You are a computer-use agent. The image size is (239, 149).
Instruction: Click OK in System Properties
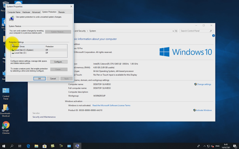[39, 79]
